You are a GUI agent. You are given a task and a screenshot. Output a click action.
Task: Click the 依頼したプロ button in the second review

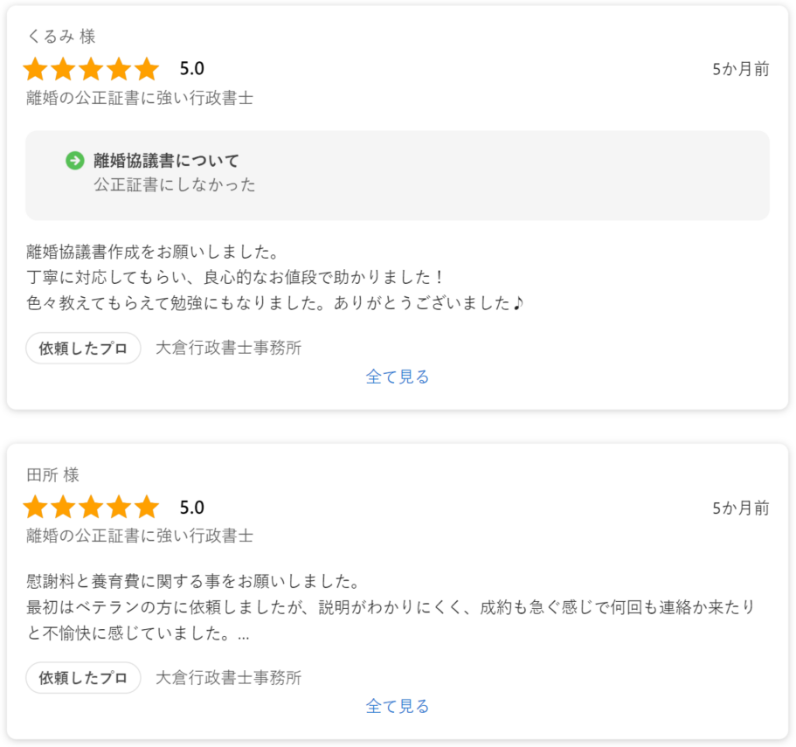(x=83, y=677)
